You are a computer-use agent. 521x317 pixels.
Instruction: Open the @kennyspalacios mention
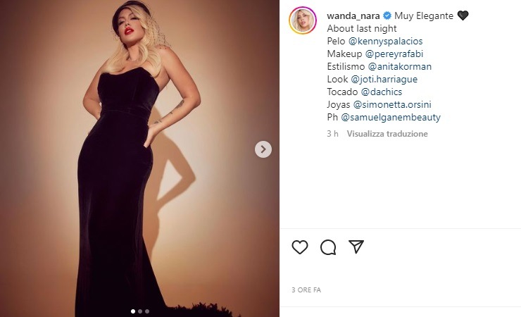pyautogui.click(x=385, y=42)
